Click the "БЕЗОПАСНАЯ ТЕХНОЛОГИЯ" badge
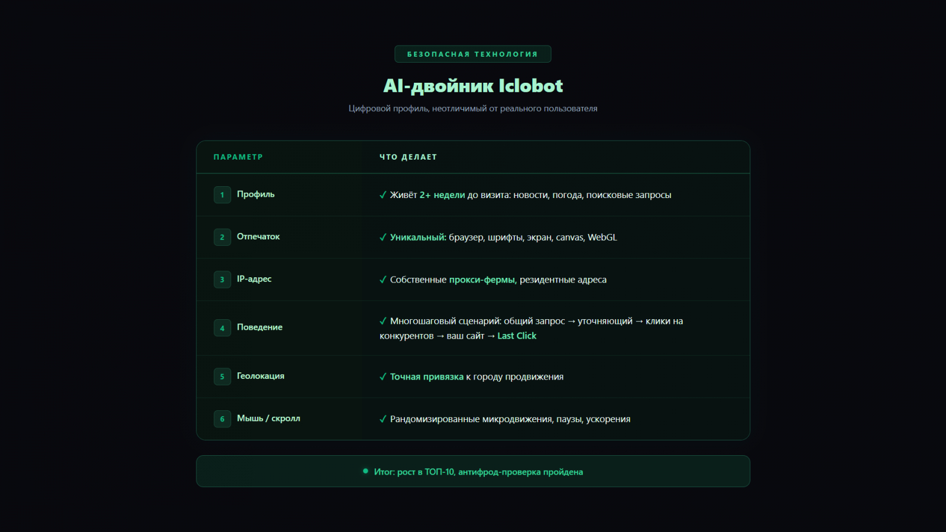The height and width of the screenshot is (532, 946). pos(473,54)
